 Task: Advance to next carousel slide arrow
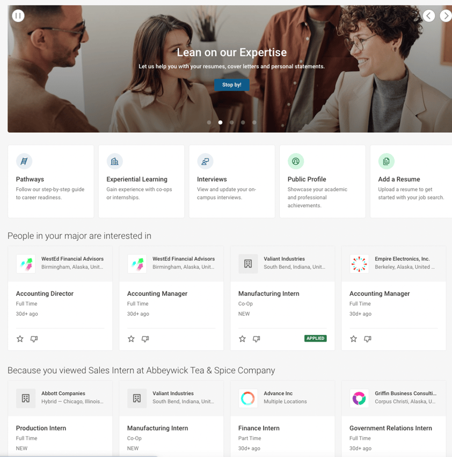pos(446,16)
